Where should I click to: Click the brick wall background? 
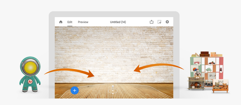[x=114, y=55]
